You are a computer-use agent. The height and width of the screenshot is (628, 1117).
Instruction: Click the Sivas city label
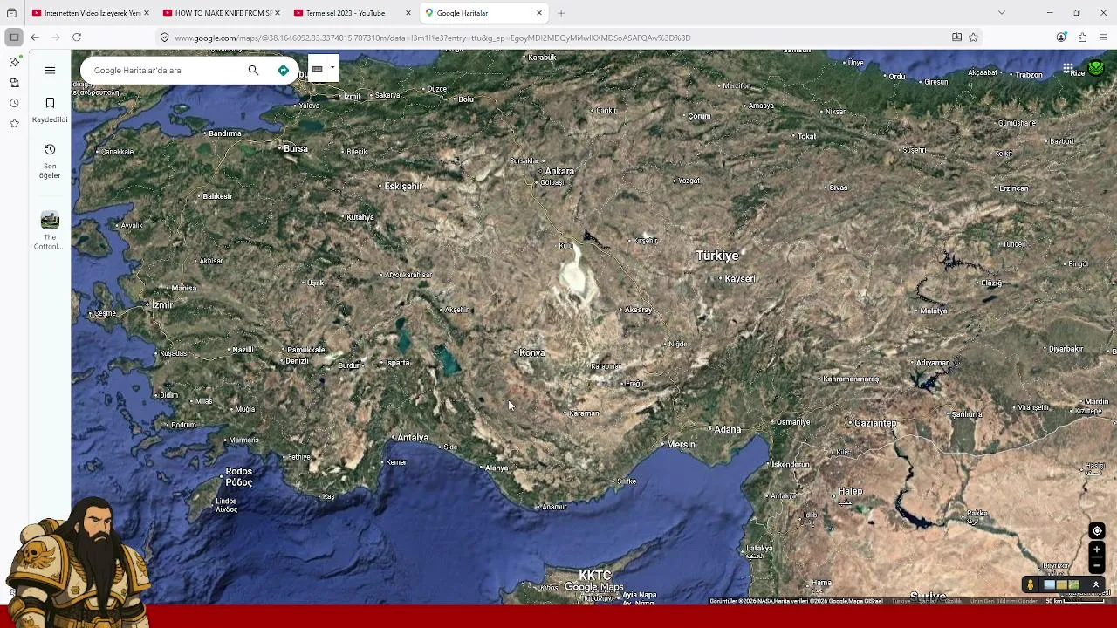(x=839, y=188)
